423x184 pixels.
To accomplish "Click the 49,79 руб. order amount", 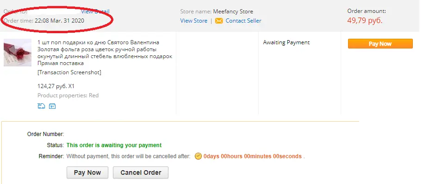I will point(365,20).
